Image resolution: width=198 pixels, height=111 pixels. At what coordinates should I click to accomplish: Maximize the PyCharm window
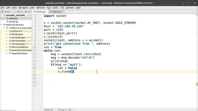point(189,3)
